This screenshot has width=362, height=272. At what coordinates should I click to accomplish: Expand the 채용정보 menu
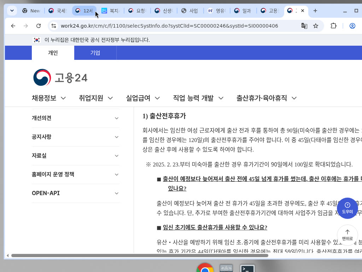(49, 98)
